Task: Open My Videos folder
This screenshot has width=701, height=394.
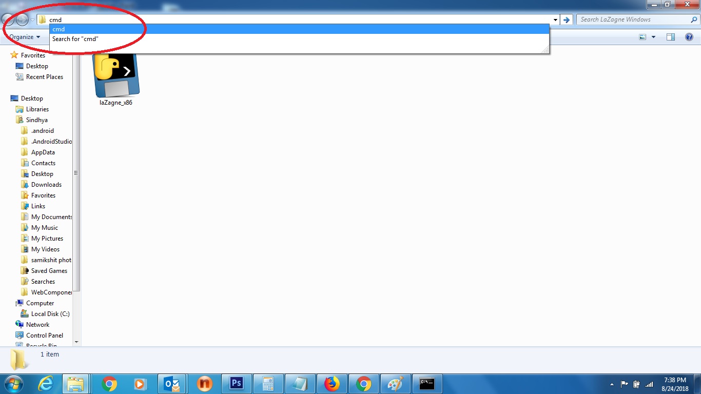Action: coord(45,249)
